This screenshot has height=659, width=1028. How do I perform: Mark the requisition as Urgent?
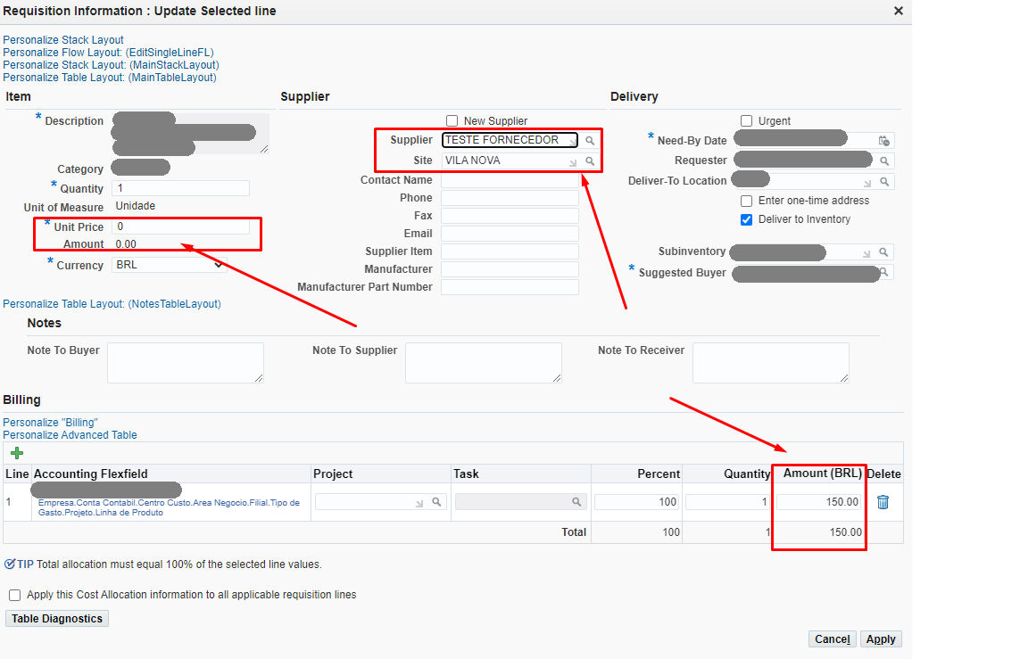(x=746, y=120)
